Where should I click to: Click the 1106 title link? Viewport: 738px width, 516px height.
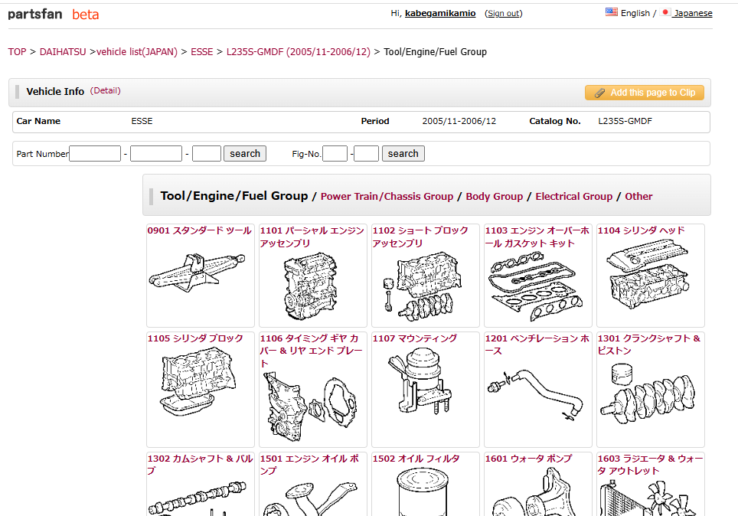tap(311, 351)
